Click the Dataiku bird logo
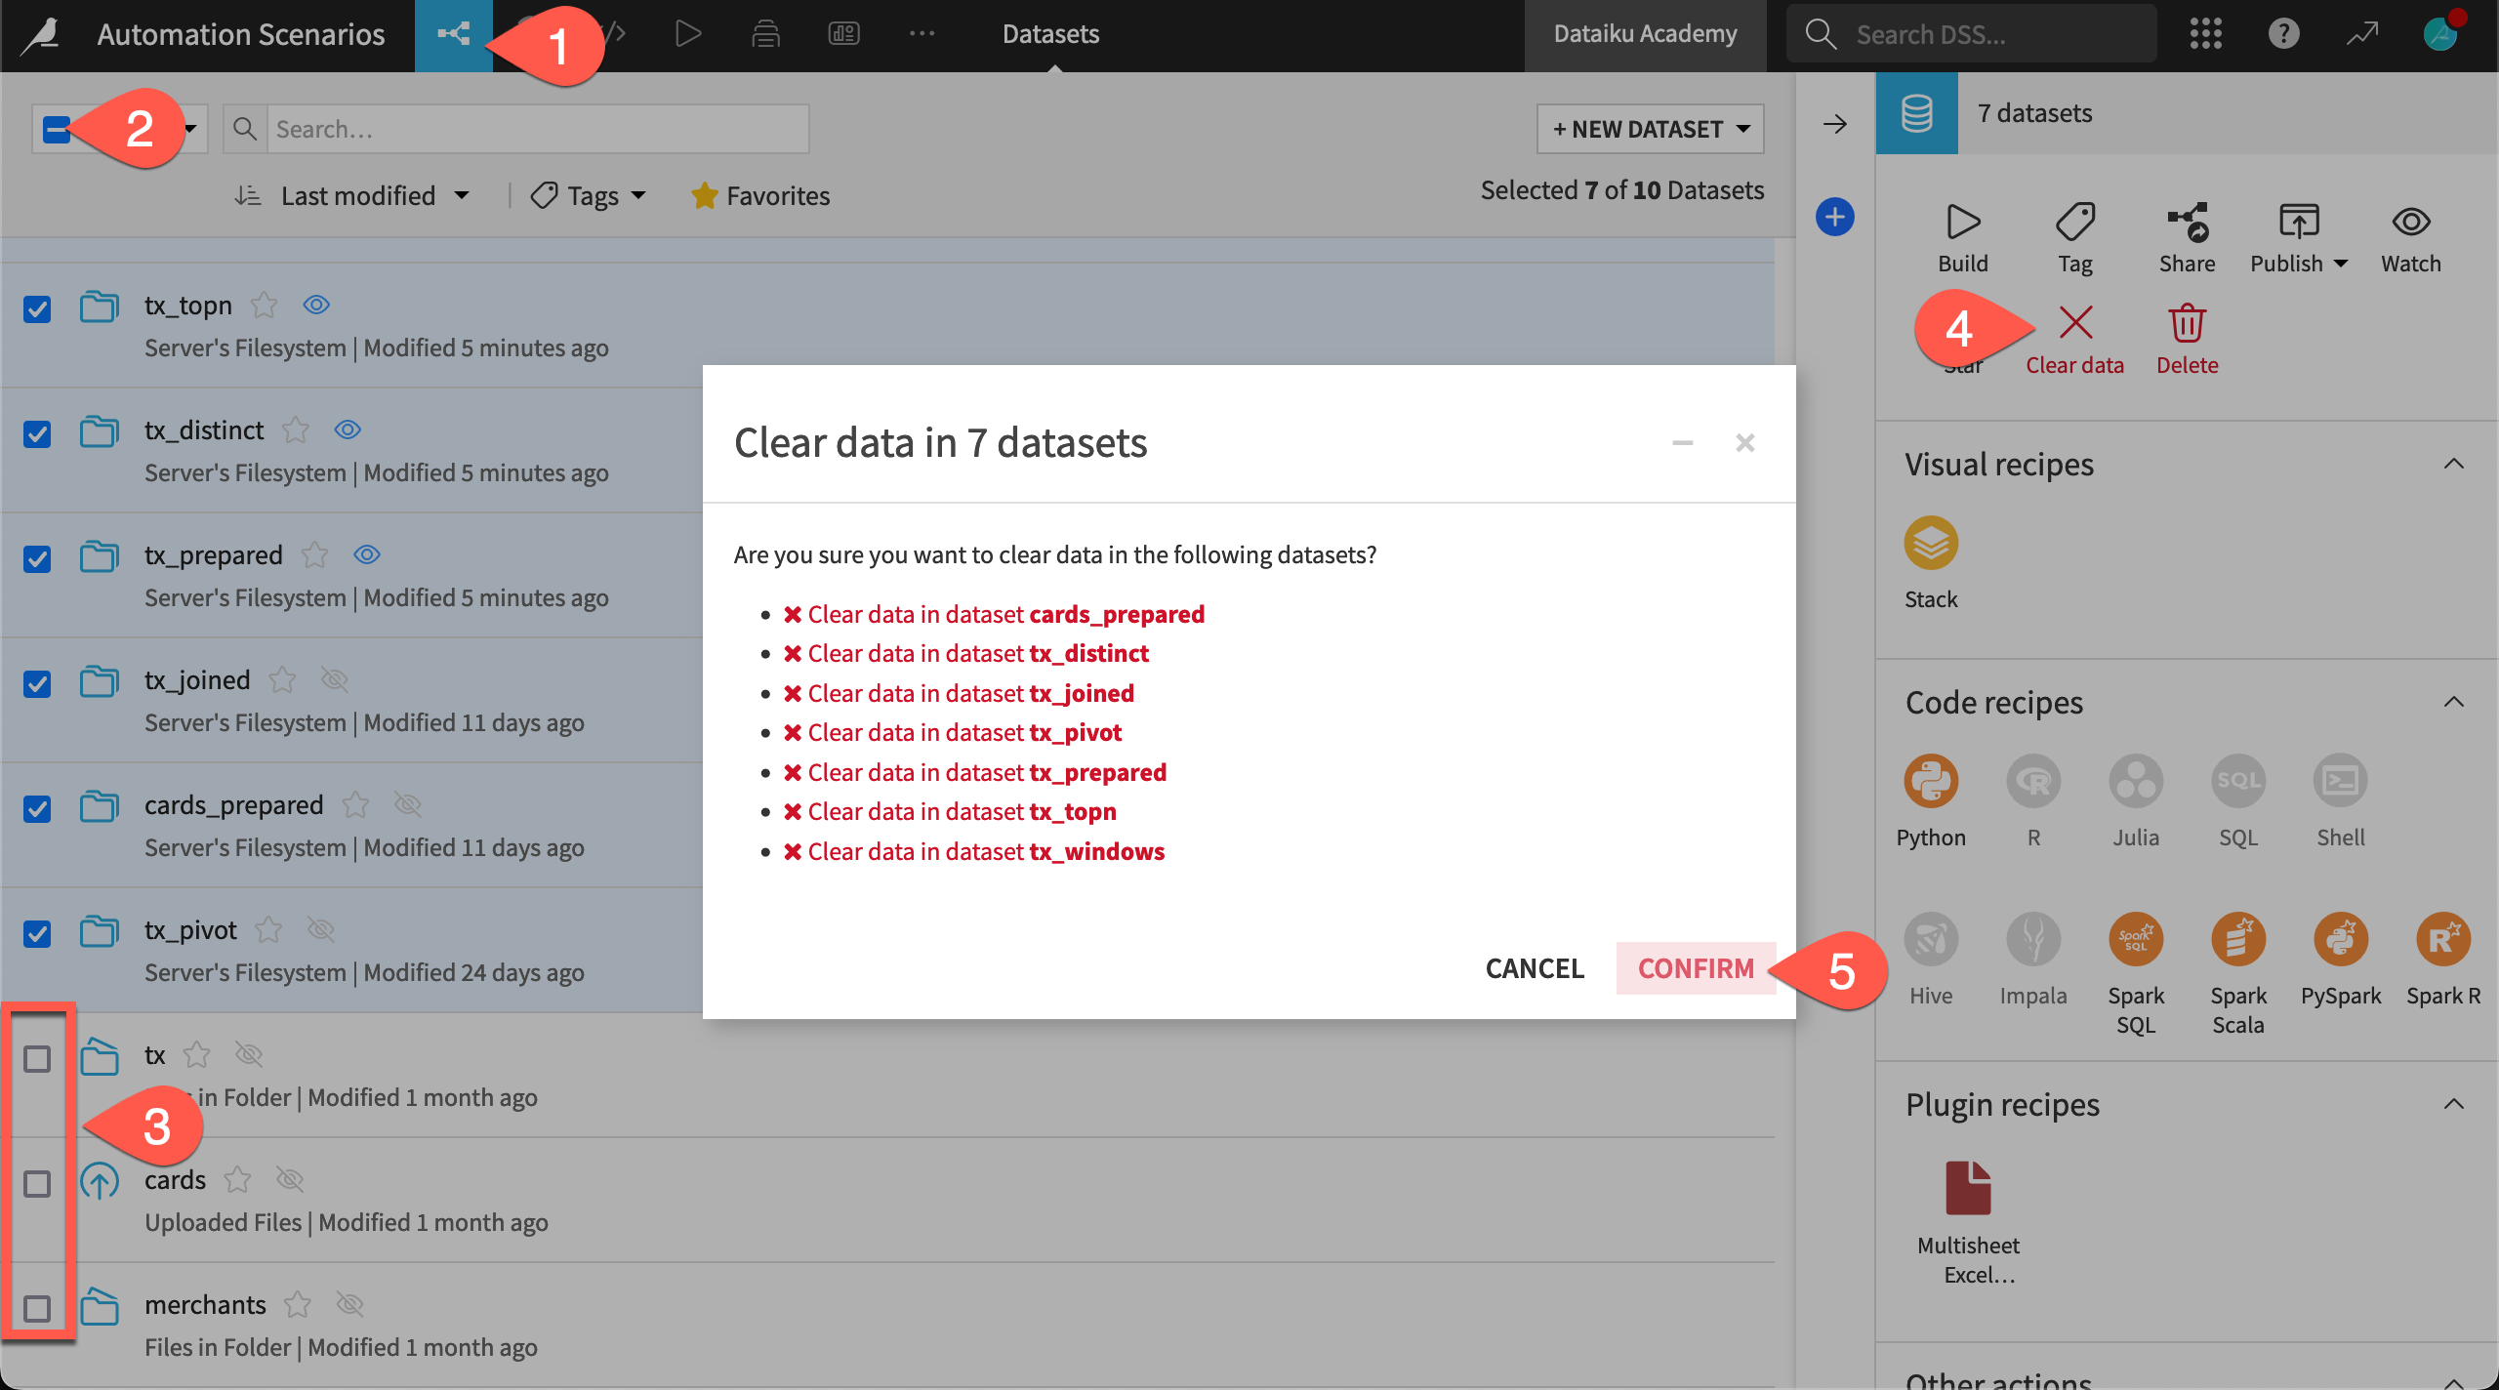This screenshot has height=1390, width=2499. tap(41, 35)
